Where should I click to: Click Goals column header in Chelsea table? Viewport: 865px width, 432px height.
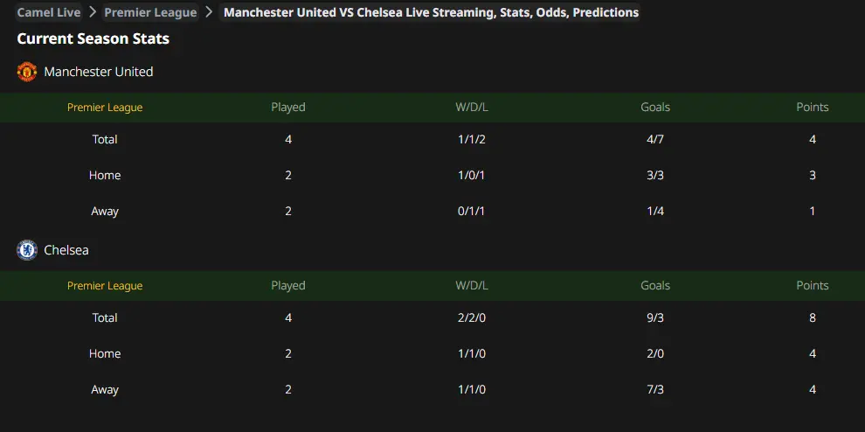(x=655, y=286)
